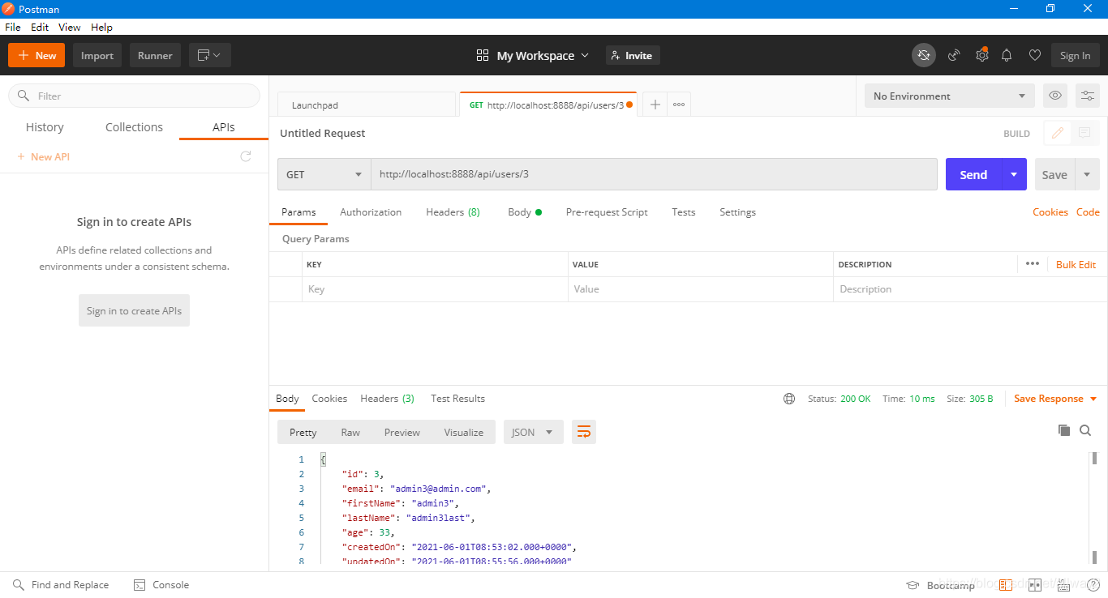Open Find and Replace
The image size is (1108, 598).
coord(61,585)
